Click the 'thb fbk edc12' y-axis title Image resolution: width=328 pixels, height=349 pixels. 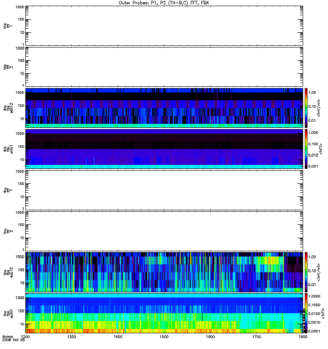click(8, 108)
